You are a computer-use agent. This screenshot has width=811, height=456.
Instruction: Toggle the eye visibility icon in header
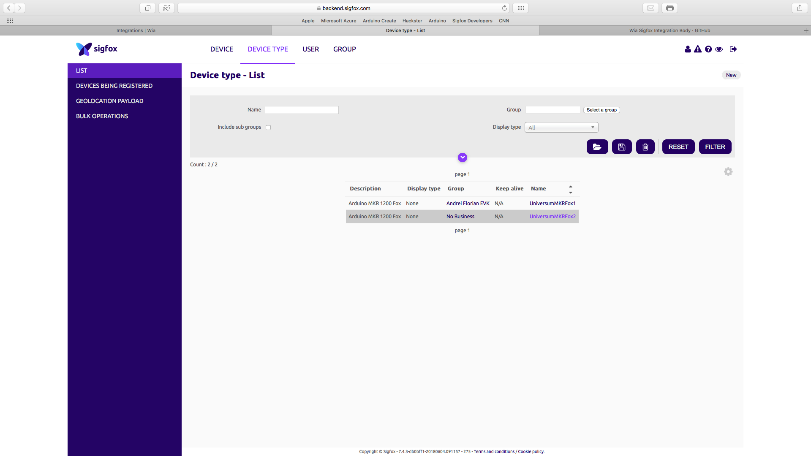pos(719,49)
